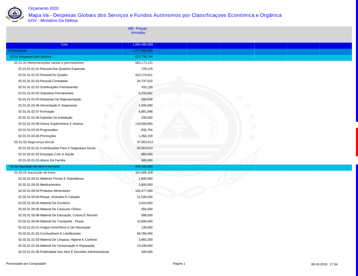Select the 'Orçamento 2020' heading text
This screenshot has width=358, height=276.
(x=43, y=9)
